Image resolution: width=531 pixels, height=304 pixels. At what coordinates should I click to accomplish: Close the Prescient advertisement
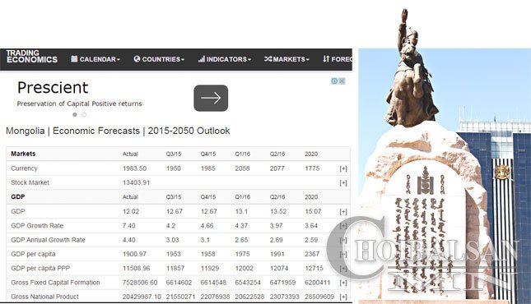point(342,81)
